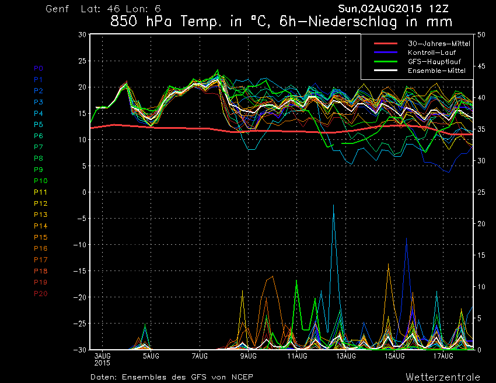Click the 50 mm precipitation axis label

click(481, 34)
